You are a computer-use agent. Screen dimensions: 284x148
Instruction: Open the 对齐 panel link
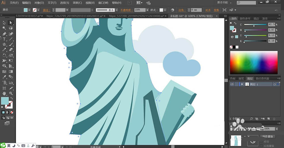pyautogui.click(x=208, y=10)
